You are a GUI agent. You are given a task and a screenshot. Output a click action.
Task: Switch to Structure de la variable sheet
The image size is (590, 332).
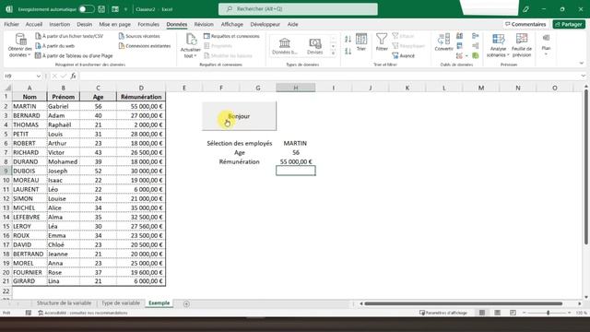point(64,303)
